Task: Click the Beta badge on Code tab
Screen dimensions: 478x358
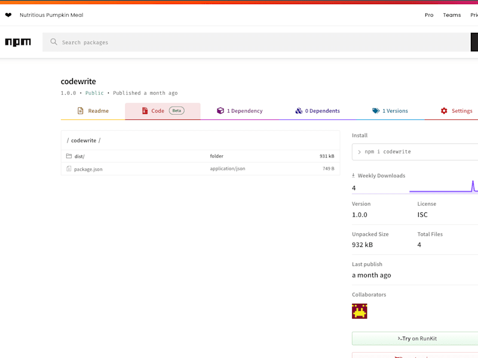Action: 177,110
